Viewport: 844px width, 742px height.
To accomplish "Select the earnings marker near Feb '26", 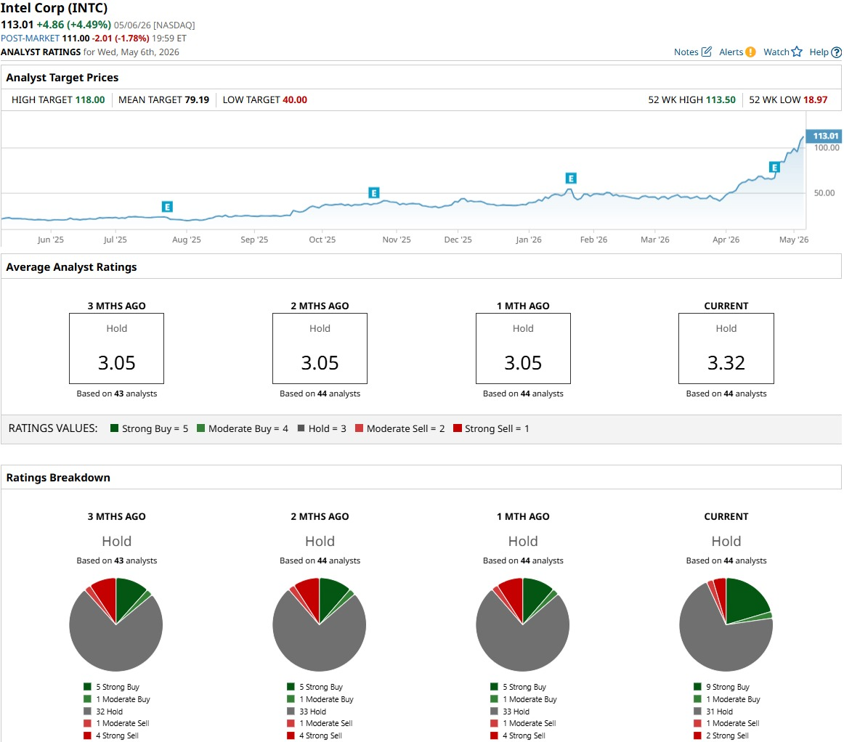I will click(x=571, y=178).
